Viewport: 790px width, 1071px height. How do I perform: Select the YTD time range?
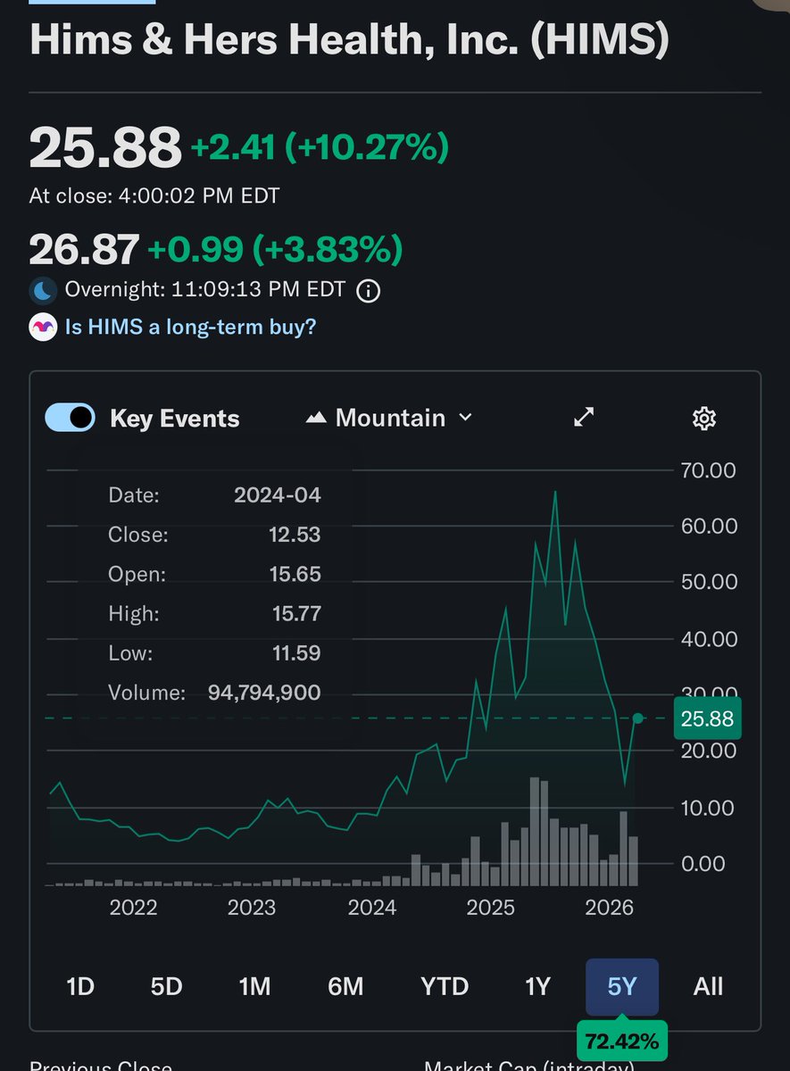tap(445, 986)
